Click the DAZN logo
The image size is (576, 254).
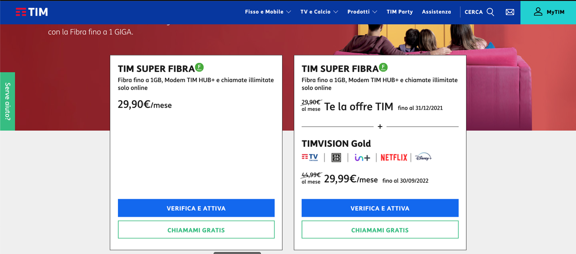point(336,158)
